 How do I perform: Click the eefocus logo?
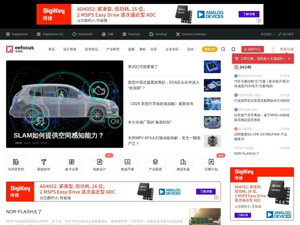coord(16,49)
